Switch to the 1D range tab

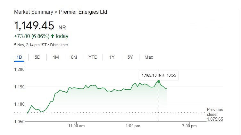[19, 57]
